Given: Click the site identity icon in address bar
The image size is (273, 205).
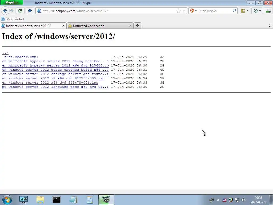Looking at the screenshot, I should pyautogui.click(x=39, y=11).
